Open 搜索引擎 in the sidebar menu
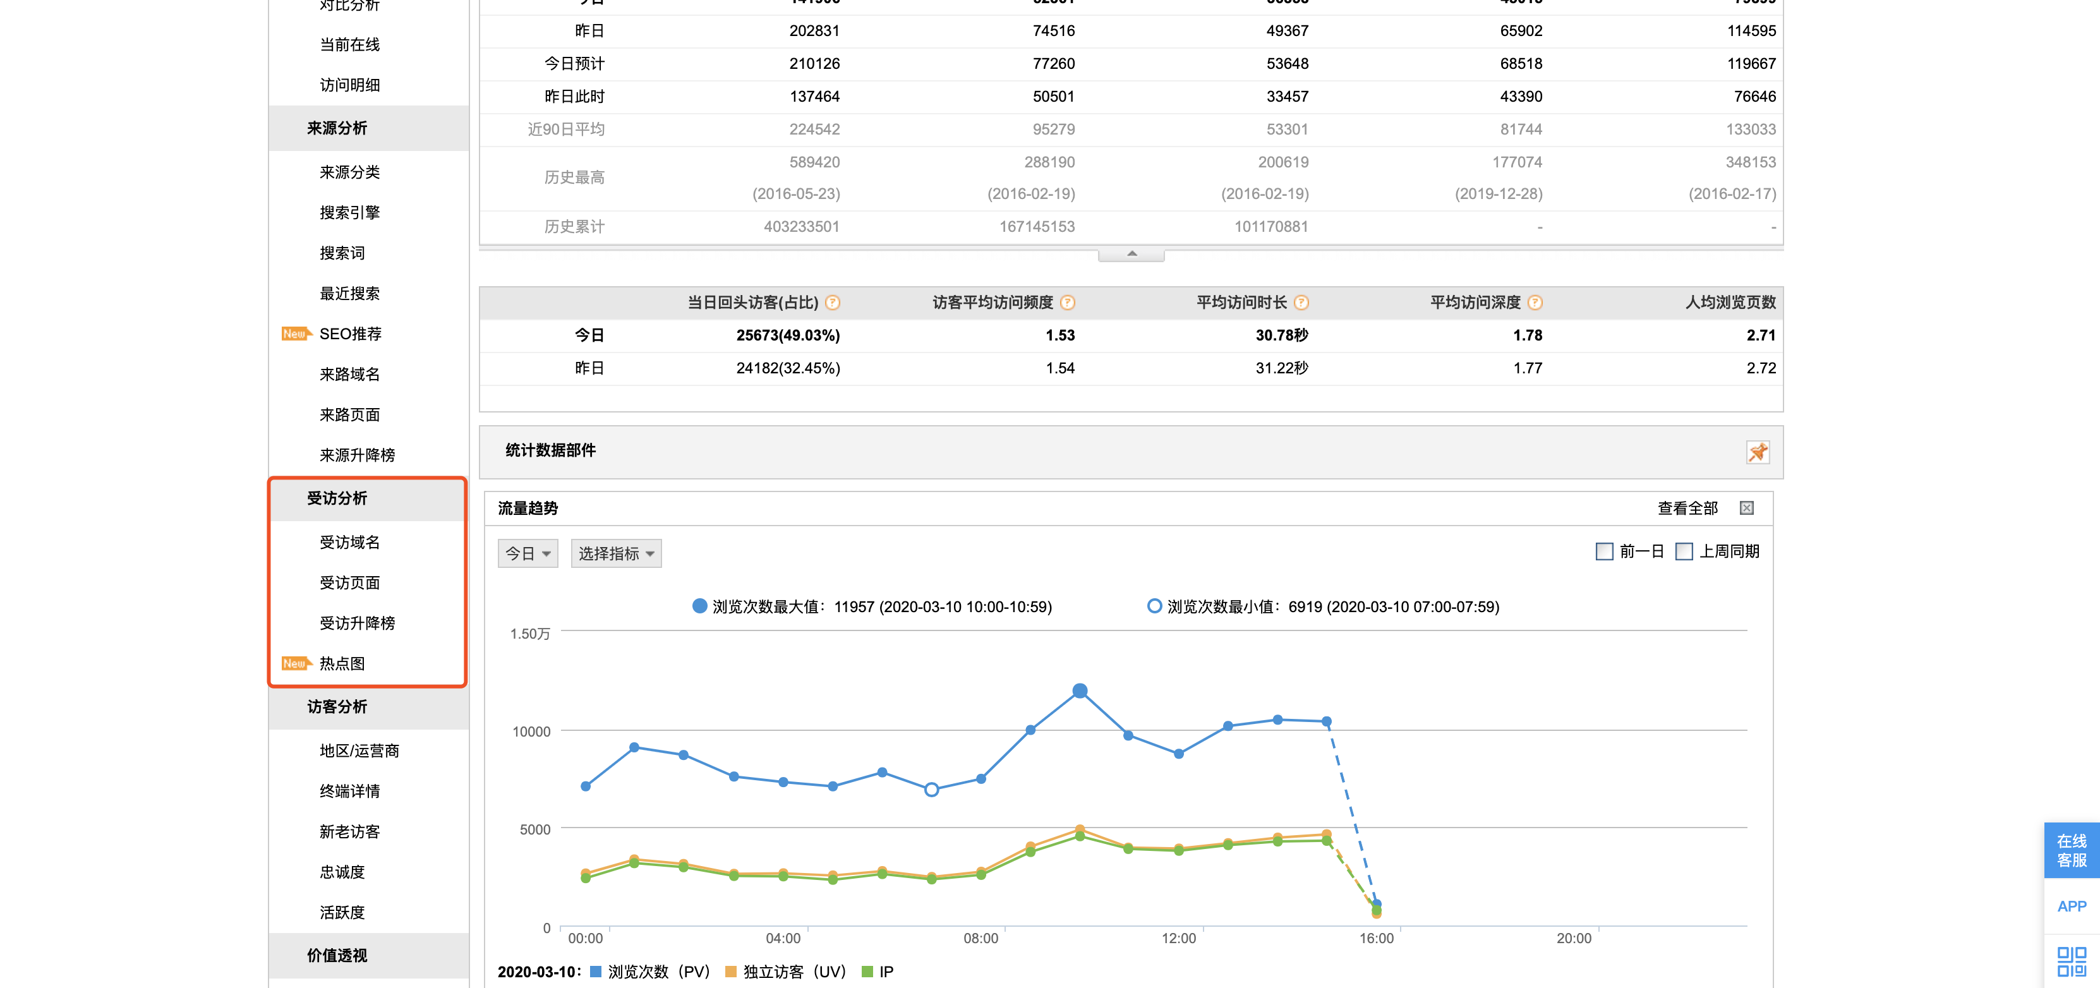This screenshot has height=988, width=2100. point(349,213)
